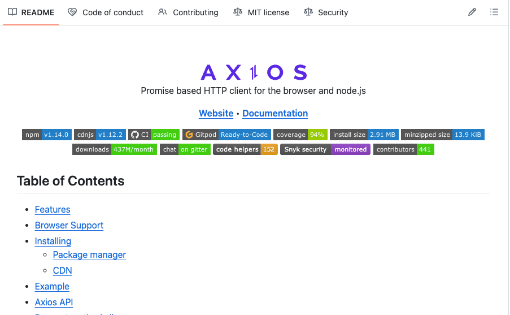Click the Axios logo image

click(254, 72)
